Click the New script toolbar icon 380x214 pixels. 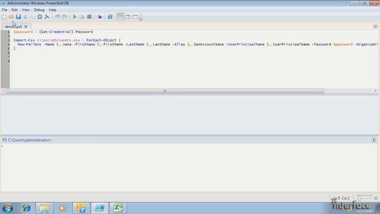click(4, 17)
